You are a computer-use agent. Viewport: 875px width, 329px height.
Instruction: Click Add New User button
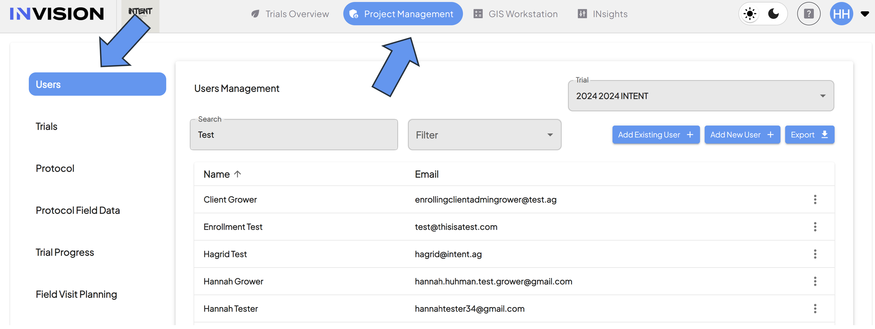point(742,135)
